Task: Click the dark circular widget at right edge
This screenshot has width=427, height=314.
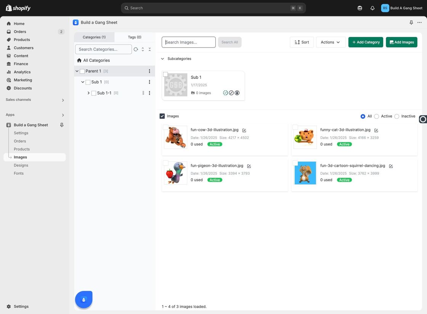Action: click(x=423, y=119)
